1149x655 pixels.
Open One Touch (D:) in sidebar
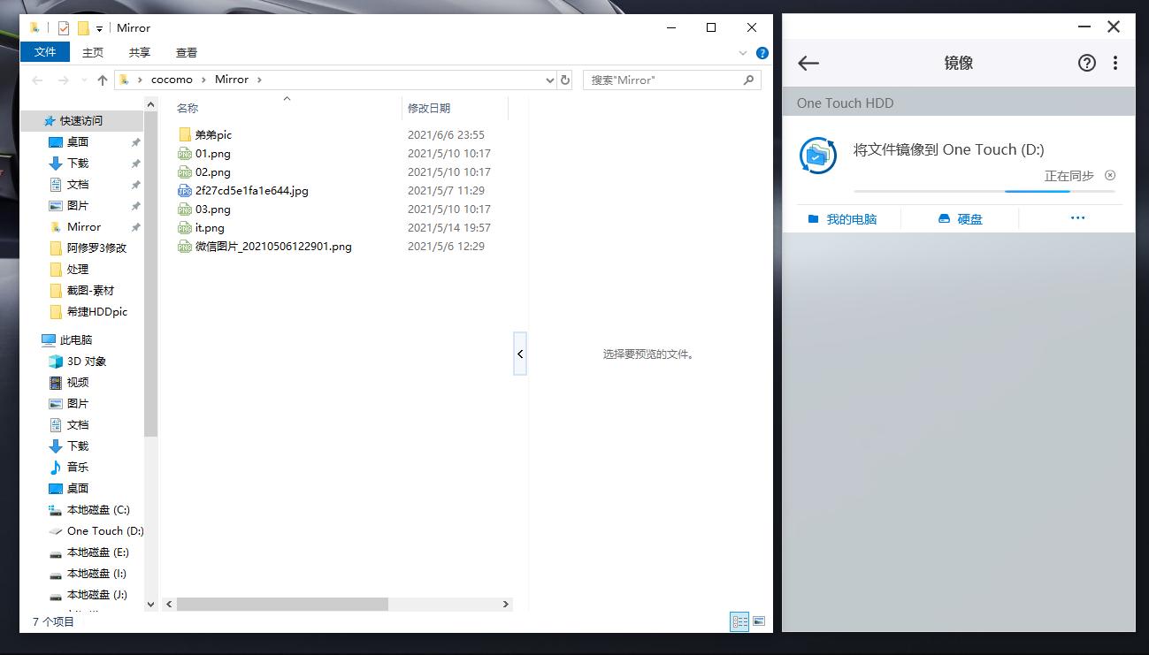[104, 530]
